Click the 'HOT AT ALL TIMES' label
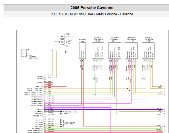The image size is (169, 133). point(67,34)
